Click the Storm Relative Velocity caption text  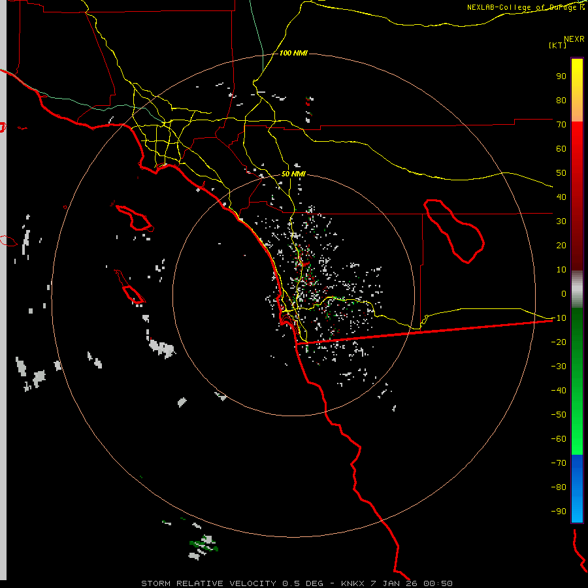pos(297,583)
